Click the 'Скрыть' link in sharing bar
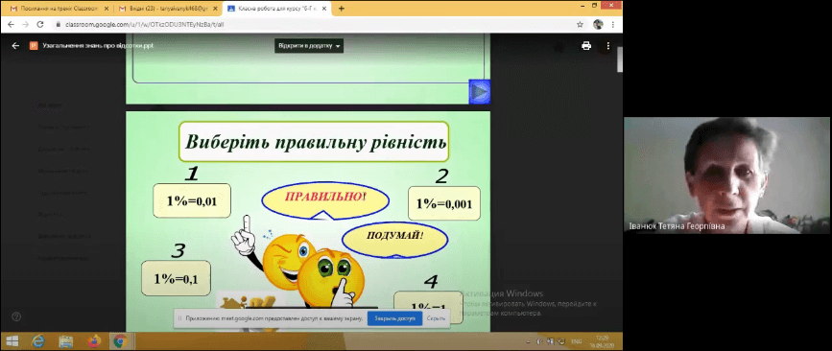 tap(436, 318)
